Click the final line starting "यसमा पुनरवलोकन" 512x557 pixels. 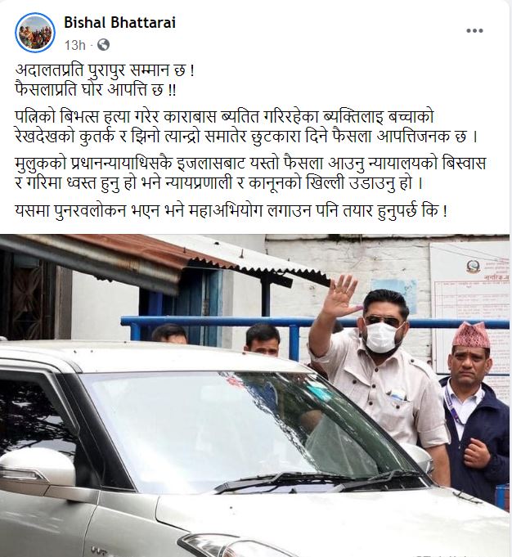tap(231, 210)
